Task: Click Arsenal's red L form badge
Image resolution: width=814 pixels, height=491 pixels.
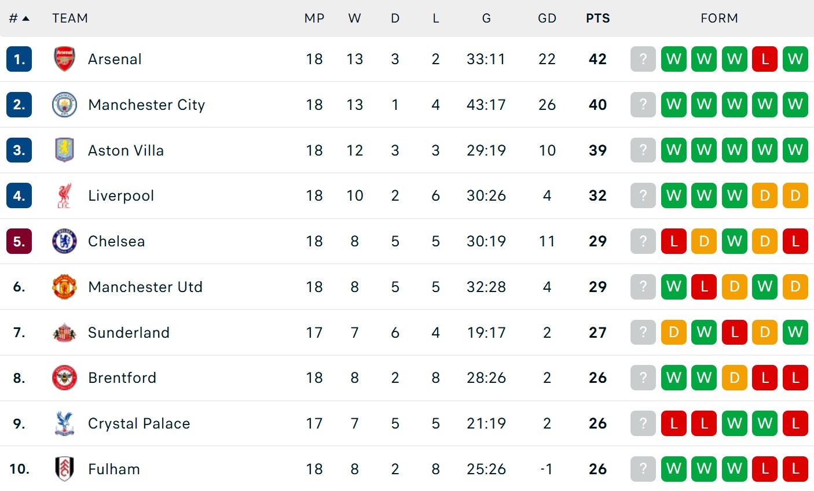Action: point(765,59)
